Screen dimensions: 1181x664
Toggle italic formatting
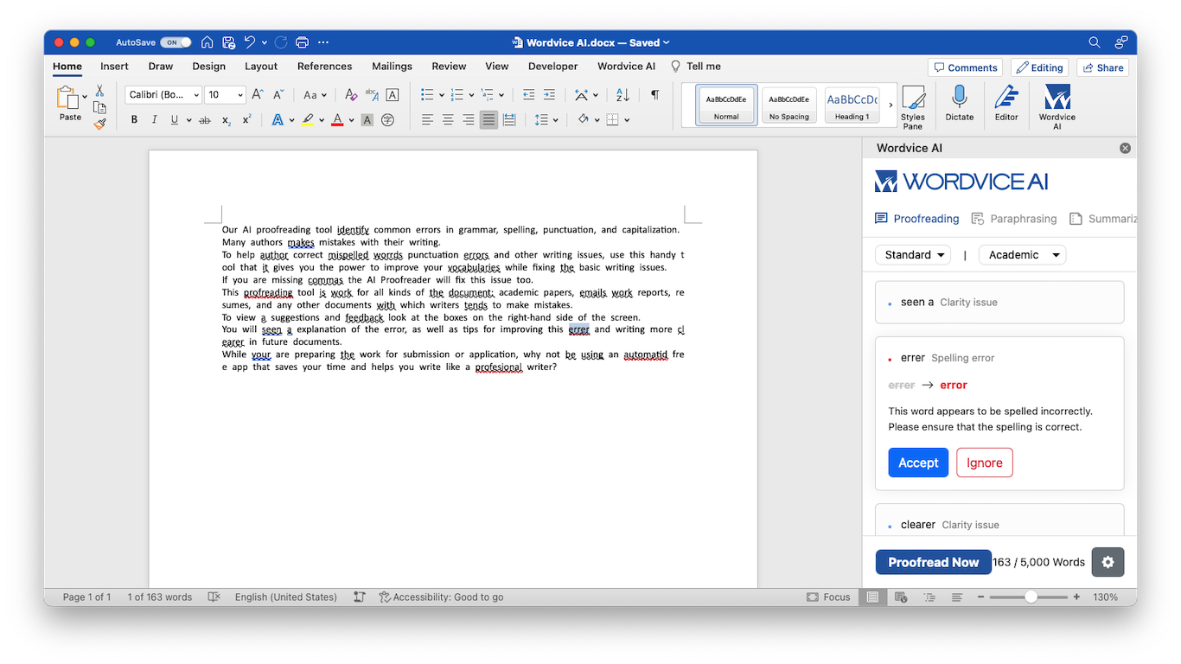pyautogui.click(x=155, y=120)
